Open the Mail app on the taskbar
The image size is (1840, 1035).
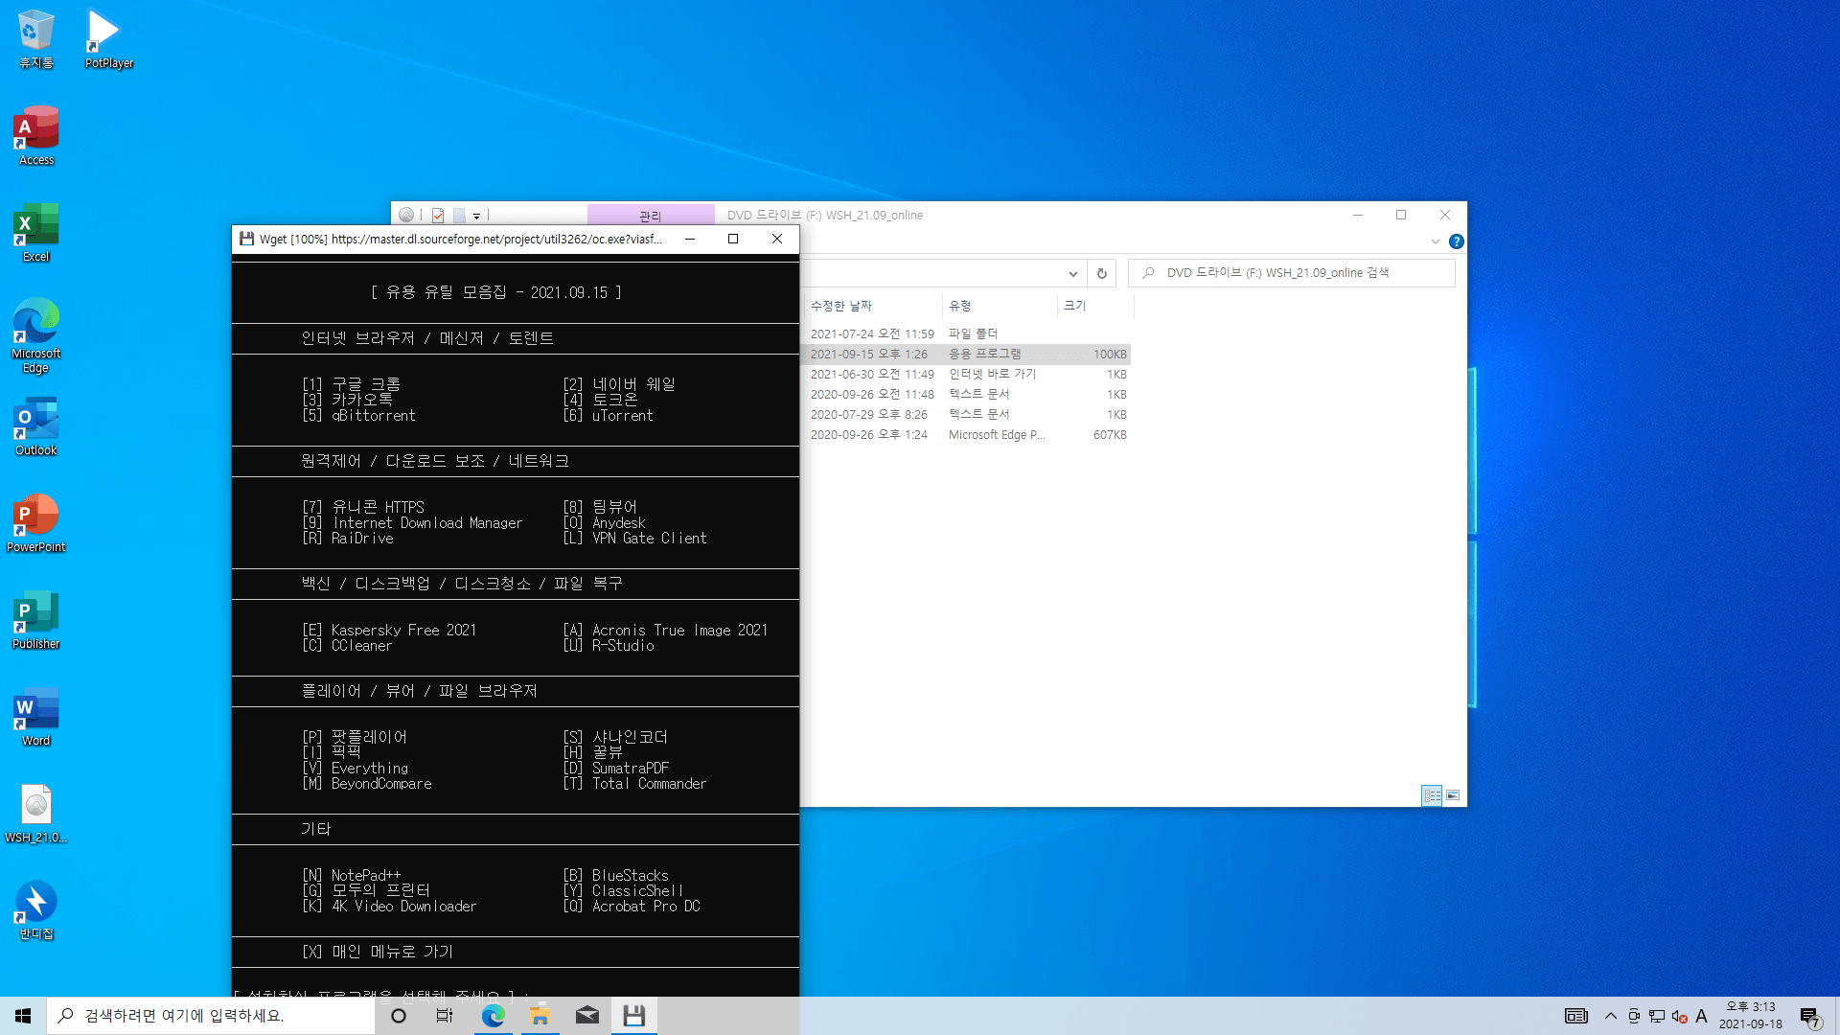pyautogui.click(x=586, y=1016)
